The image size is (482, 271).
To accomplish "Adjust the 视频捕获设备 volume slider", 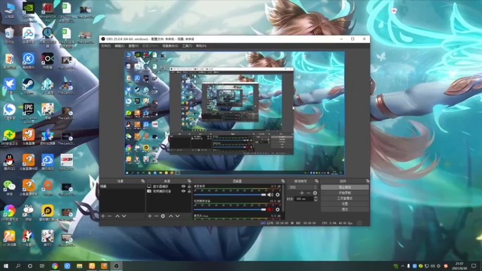I will tap(230, 210).
